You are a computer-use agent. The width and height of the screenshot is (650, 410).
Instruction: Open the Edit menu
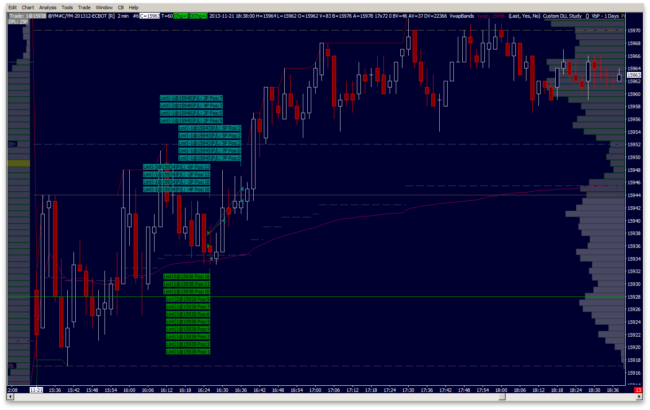12,8
